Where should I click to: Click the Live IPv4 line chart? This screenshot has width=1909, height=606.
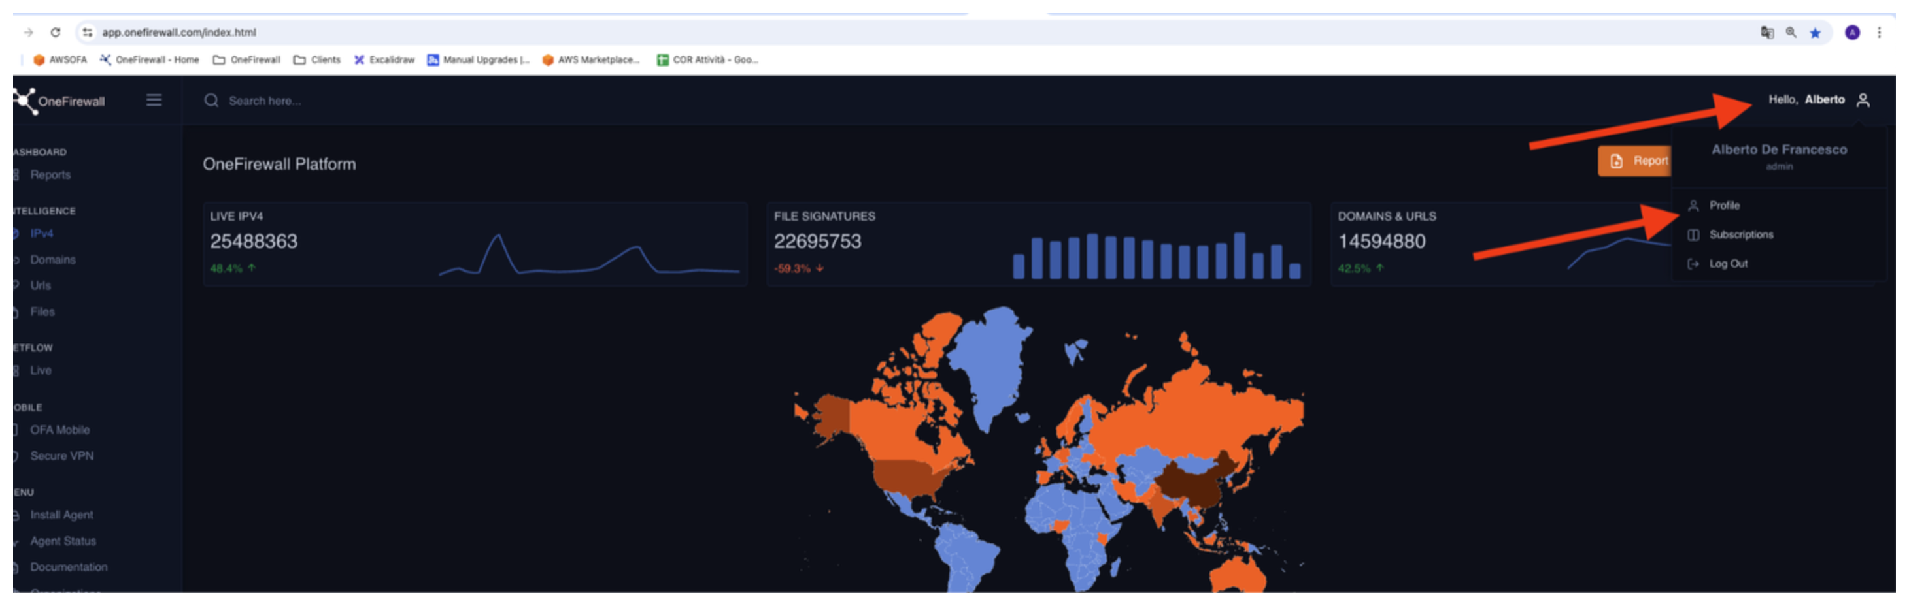pyautogui.click(x=589, y=255)
